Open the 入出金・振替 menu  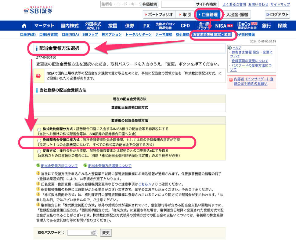[x=237, y=14]
